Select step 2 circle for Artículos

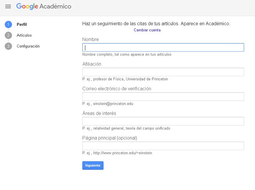(8, 35)
